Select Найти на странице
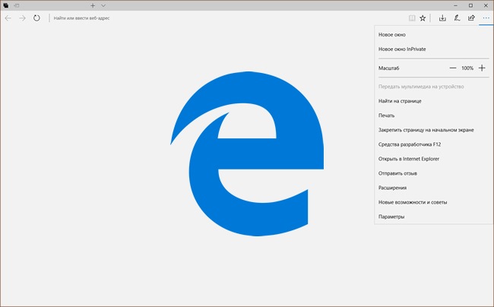 [x=432, y=101]
